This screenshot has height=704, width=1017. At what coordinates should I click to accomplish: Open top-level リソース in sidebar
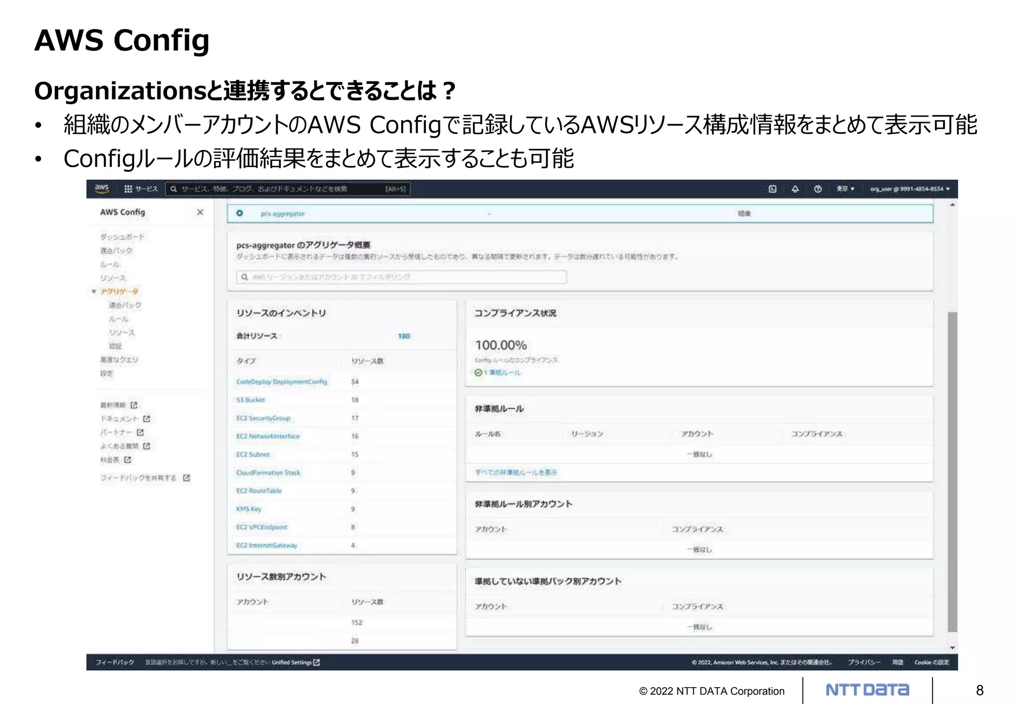click(x=113, y=278)
